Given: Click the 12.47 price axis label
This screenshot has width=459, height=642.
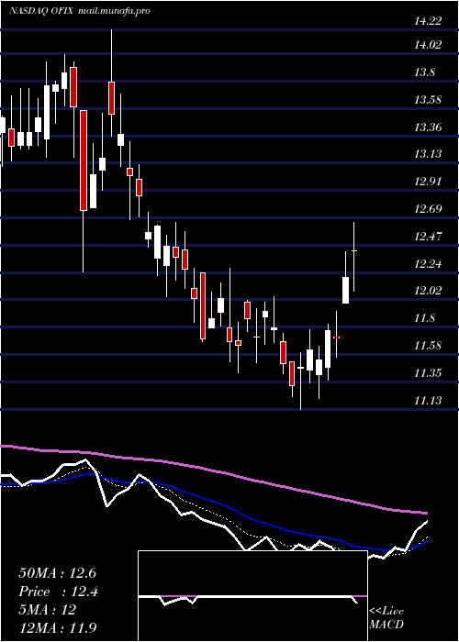Looking at the screenshot, I should pyautogui.click(x=428, y=237).
